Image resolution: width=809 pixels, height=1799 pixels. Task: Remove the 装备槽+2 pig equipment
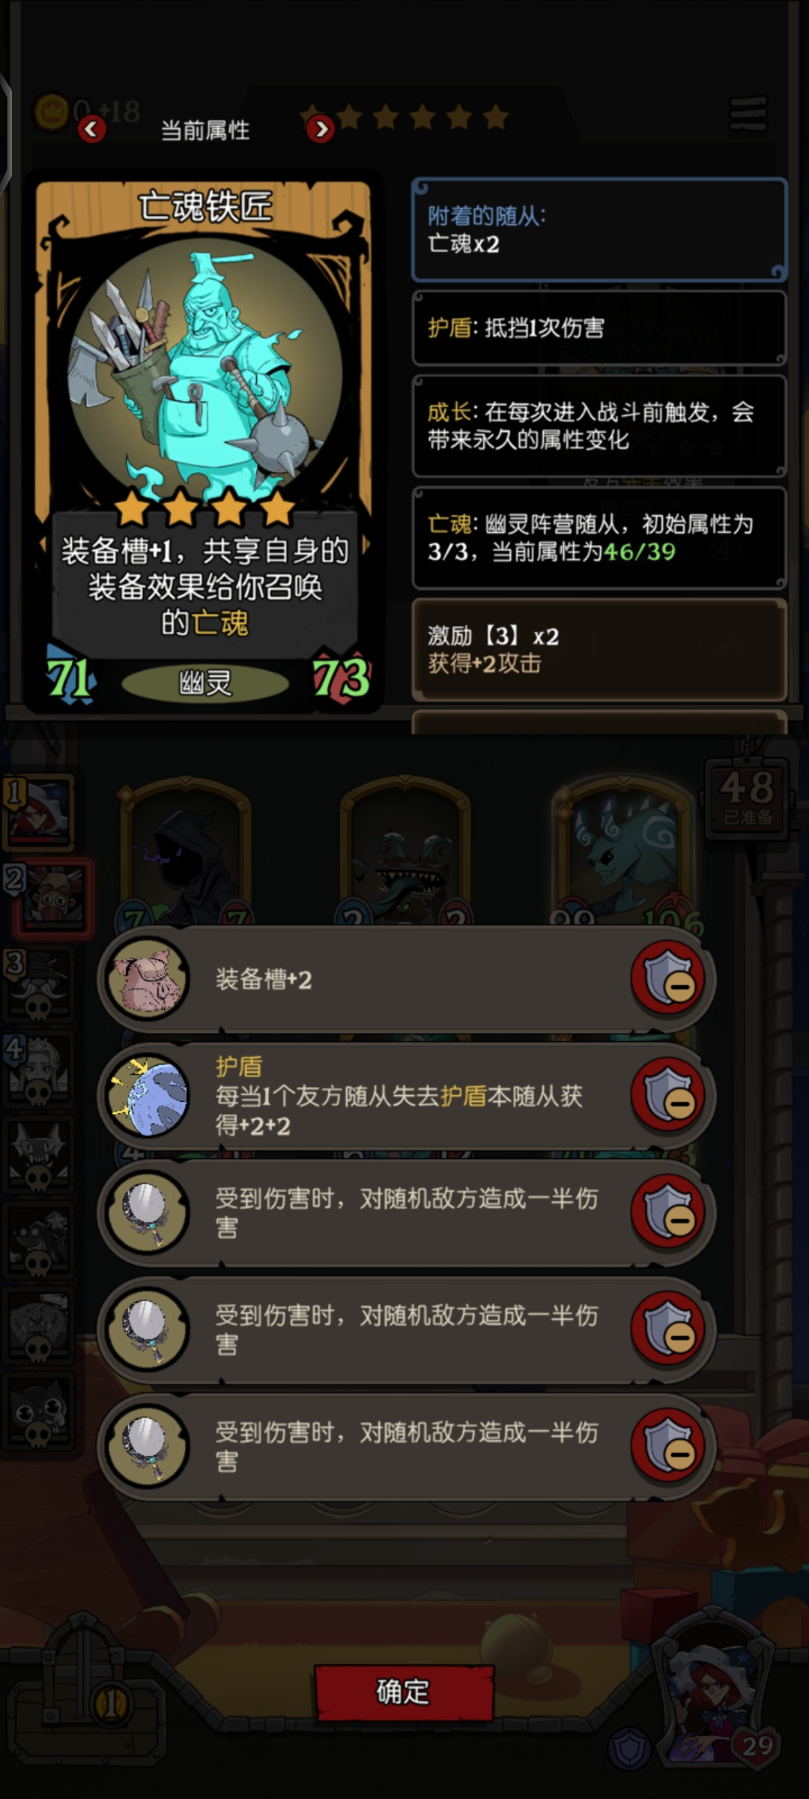[x=668, y=978]
